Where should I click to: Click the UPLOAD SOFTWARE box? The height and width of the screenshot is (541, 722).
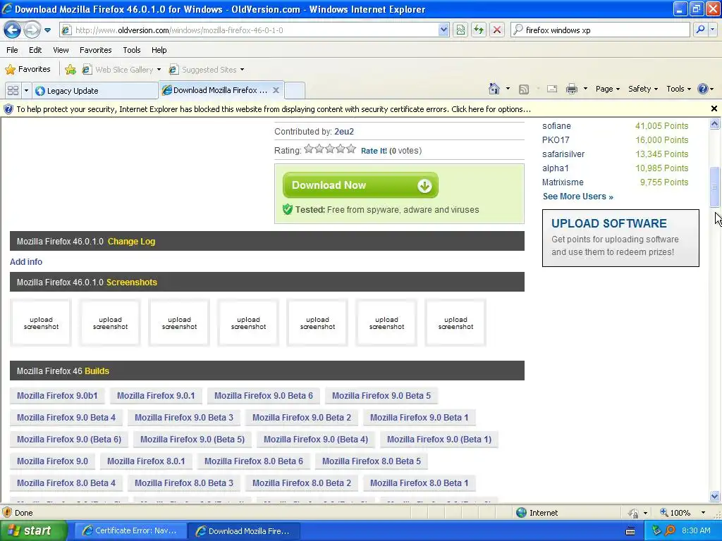(x=620, y=238)
